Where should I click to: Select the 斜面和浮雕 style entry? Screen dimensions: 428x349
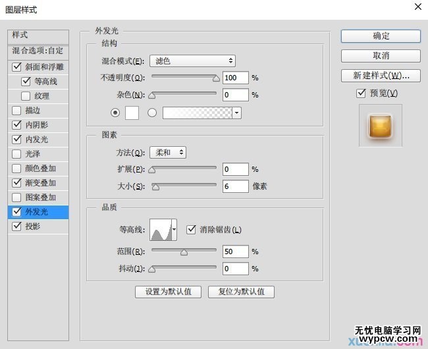click(x=38, y=67)
